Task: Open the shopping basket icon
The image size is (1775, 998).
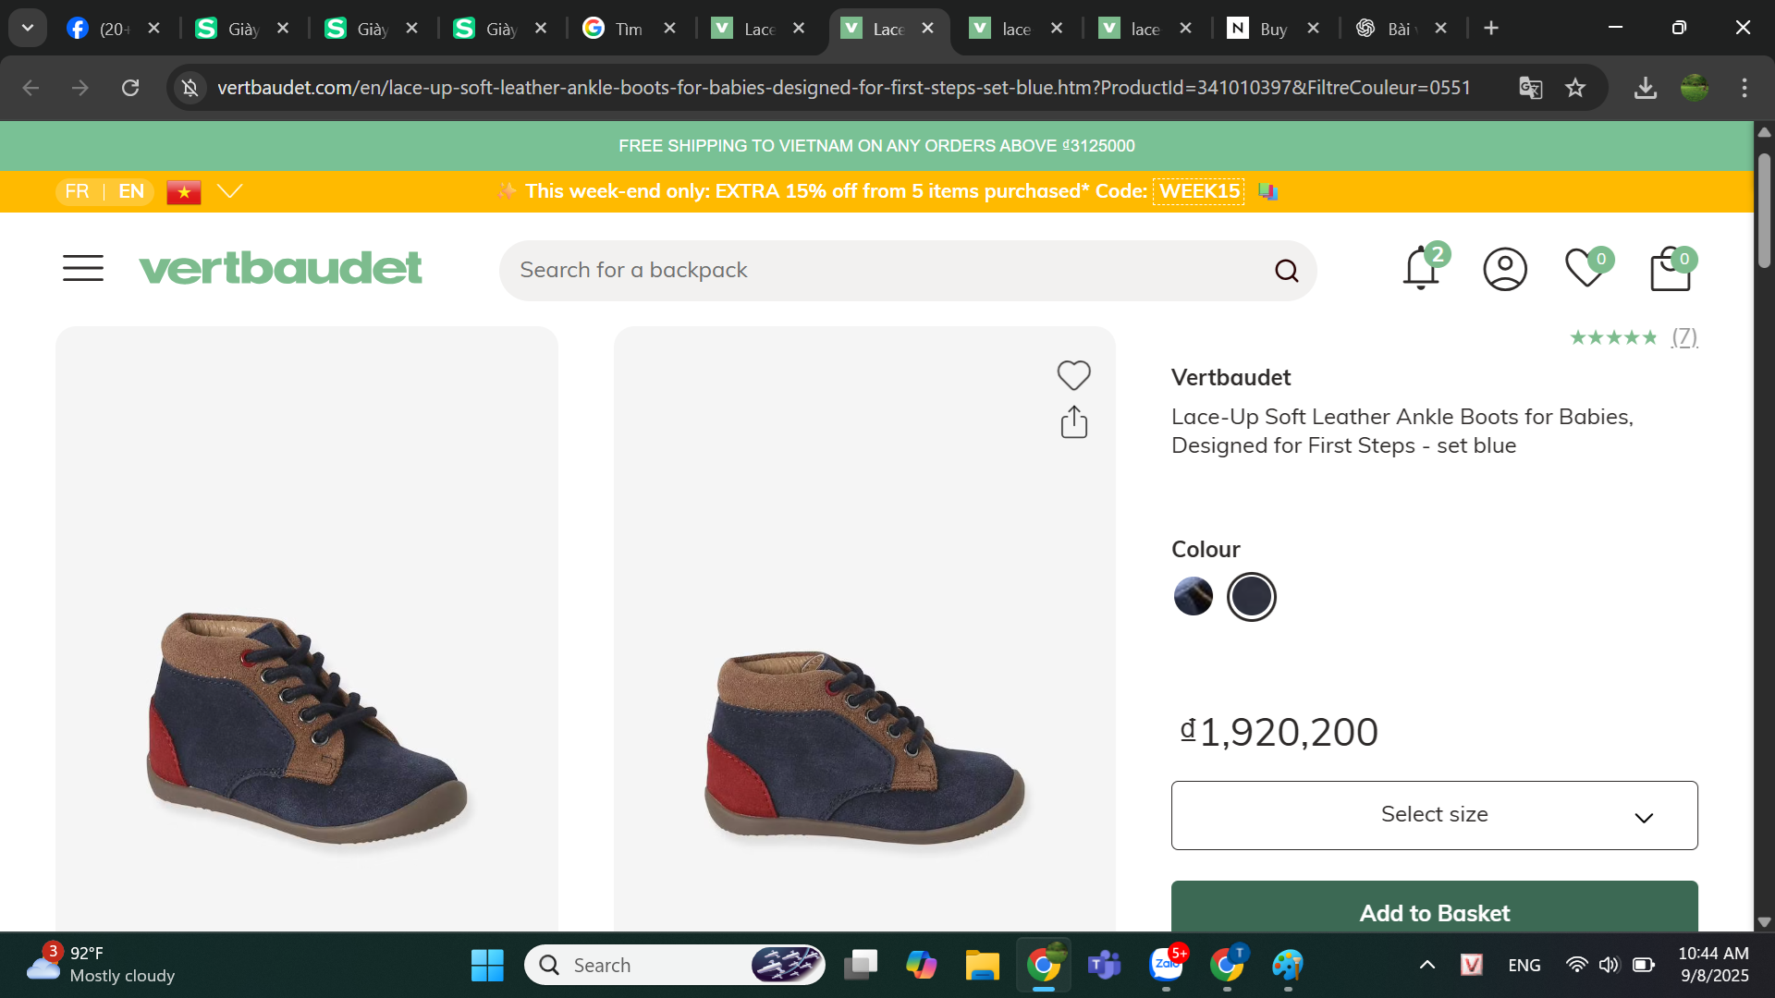Action: pos(1671,270)
